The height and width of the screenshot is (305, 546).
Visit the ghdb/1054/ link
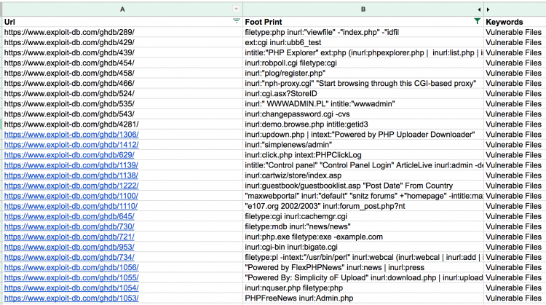(71, 288)
